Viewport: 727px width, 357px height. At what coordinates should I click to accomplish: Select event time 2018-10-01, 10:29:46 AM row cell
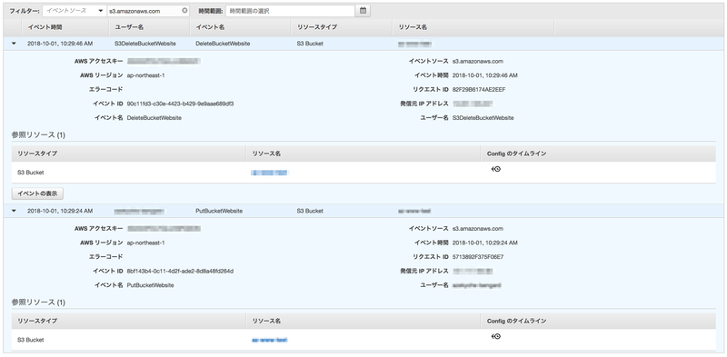coord(60,44)
